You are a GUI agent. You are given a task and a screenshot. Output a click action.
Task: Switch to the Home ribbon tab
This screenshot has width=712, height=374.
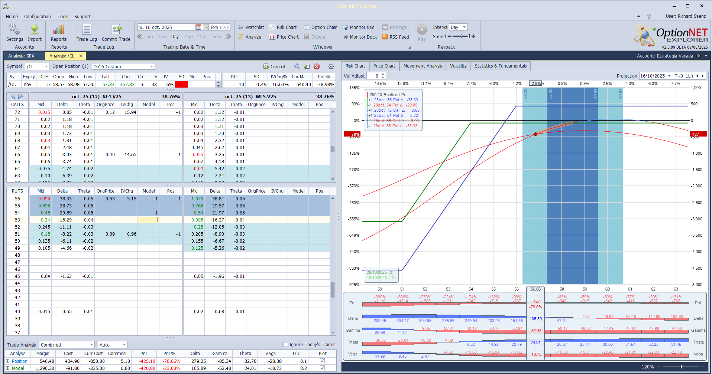[12, 16]
